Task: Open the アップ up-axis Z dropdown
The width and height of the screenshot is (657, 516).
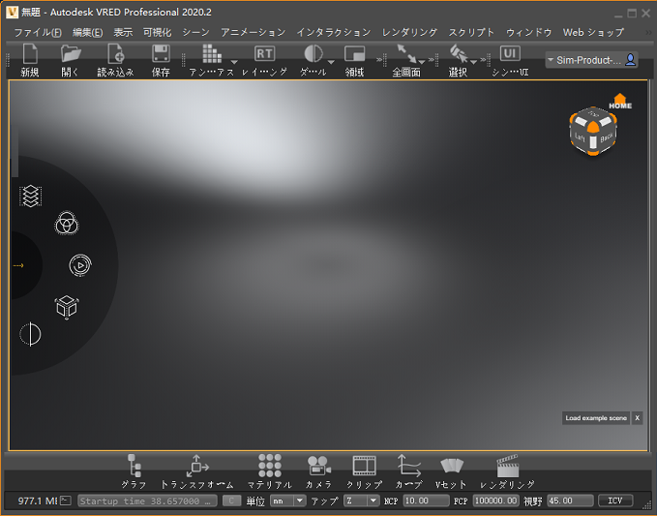Action: click(x=361, y=501)
